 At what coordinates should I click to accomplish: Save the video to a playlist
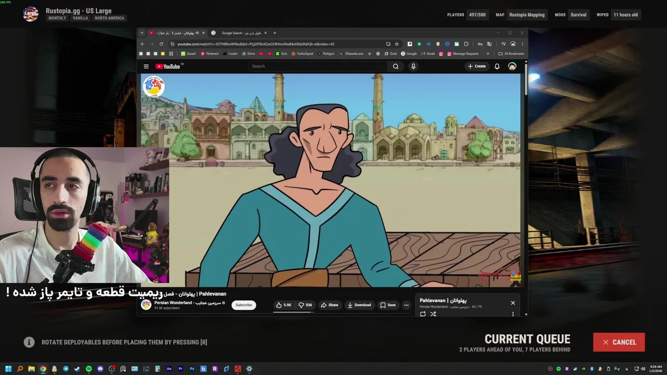coord(388,305)
